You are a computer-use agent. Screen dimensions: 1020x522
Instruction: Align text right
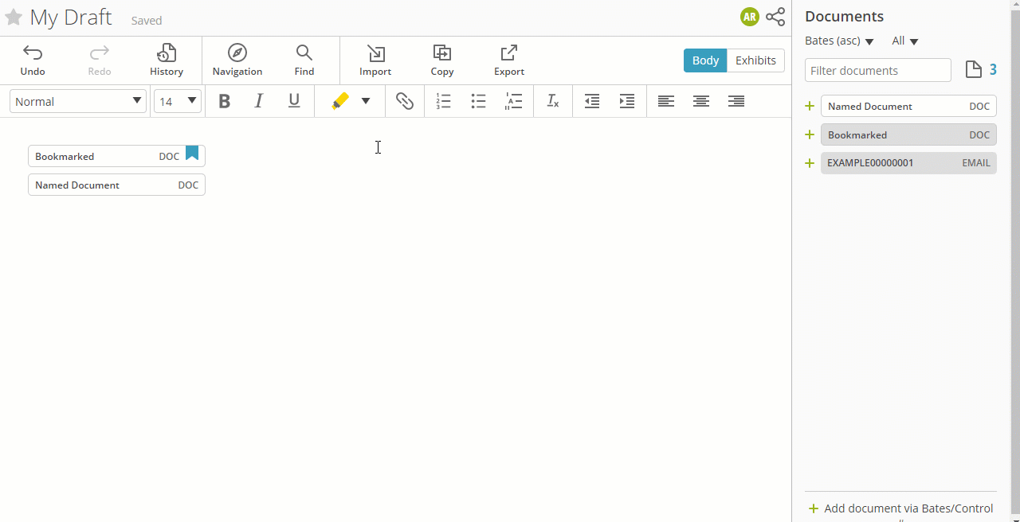(x=736, y=101)
